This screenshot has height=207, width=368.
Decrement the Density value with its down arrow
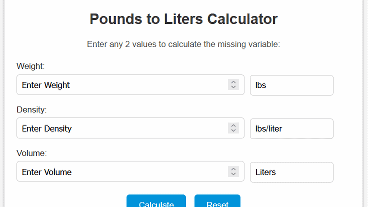click(234, 131)
